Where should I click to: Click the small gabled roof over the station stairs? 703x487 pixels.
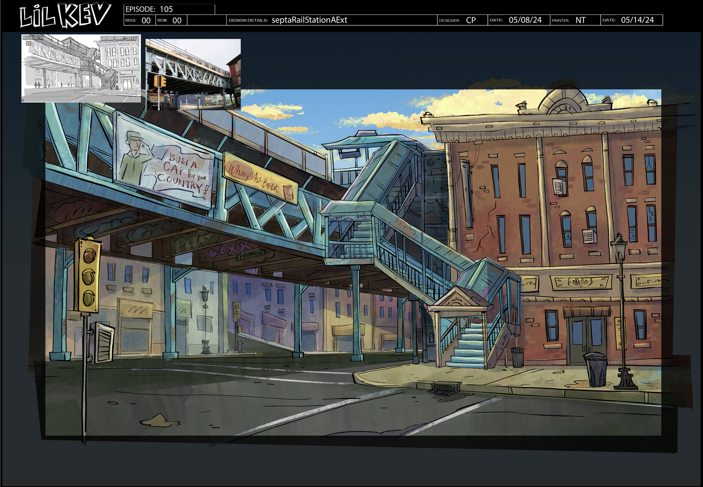pyautogui.click(x=459, y=299)
